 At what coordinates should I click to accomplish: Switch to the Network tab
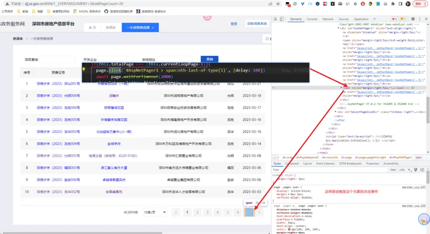[328, 19]
